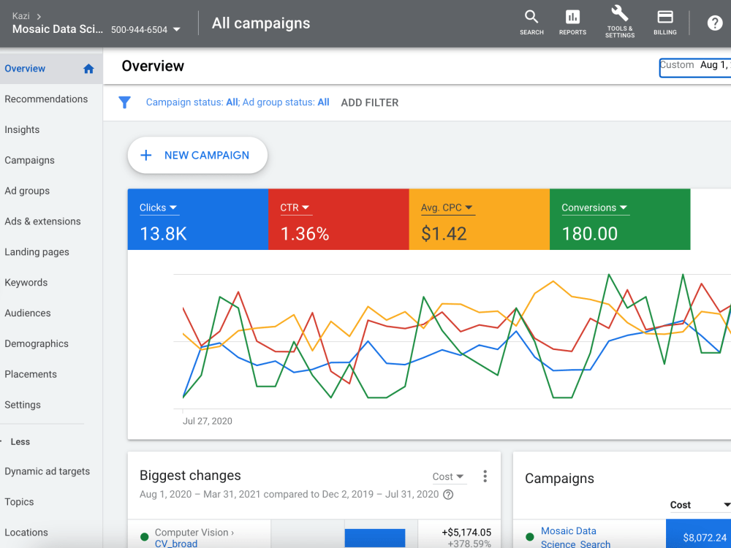This screenshot has width=731, height=548.
Task: Open the Custom date range picker
Action: (x=694, y=67)
